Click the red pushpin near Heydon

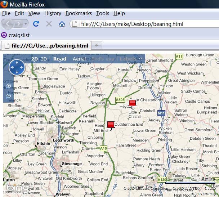pyautogui.click(x=132, y=104)
